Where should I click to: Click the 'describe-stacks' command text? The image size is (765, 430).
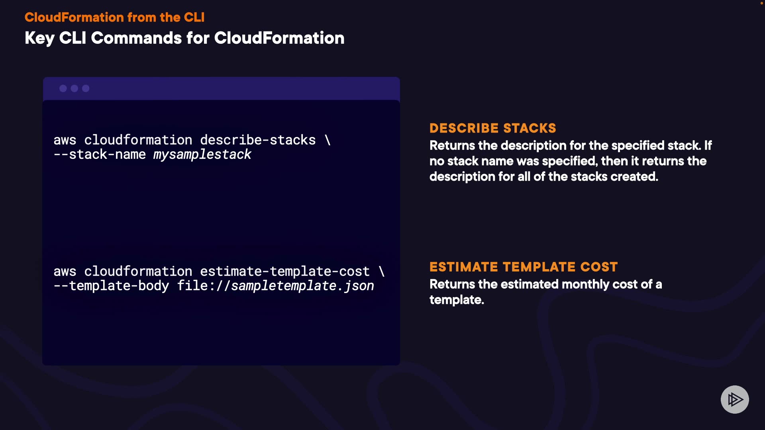258,140
